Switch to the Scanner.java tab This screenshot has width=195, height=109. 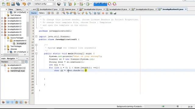[x=70, y=9]
